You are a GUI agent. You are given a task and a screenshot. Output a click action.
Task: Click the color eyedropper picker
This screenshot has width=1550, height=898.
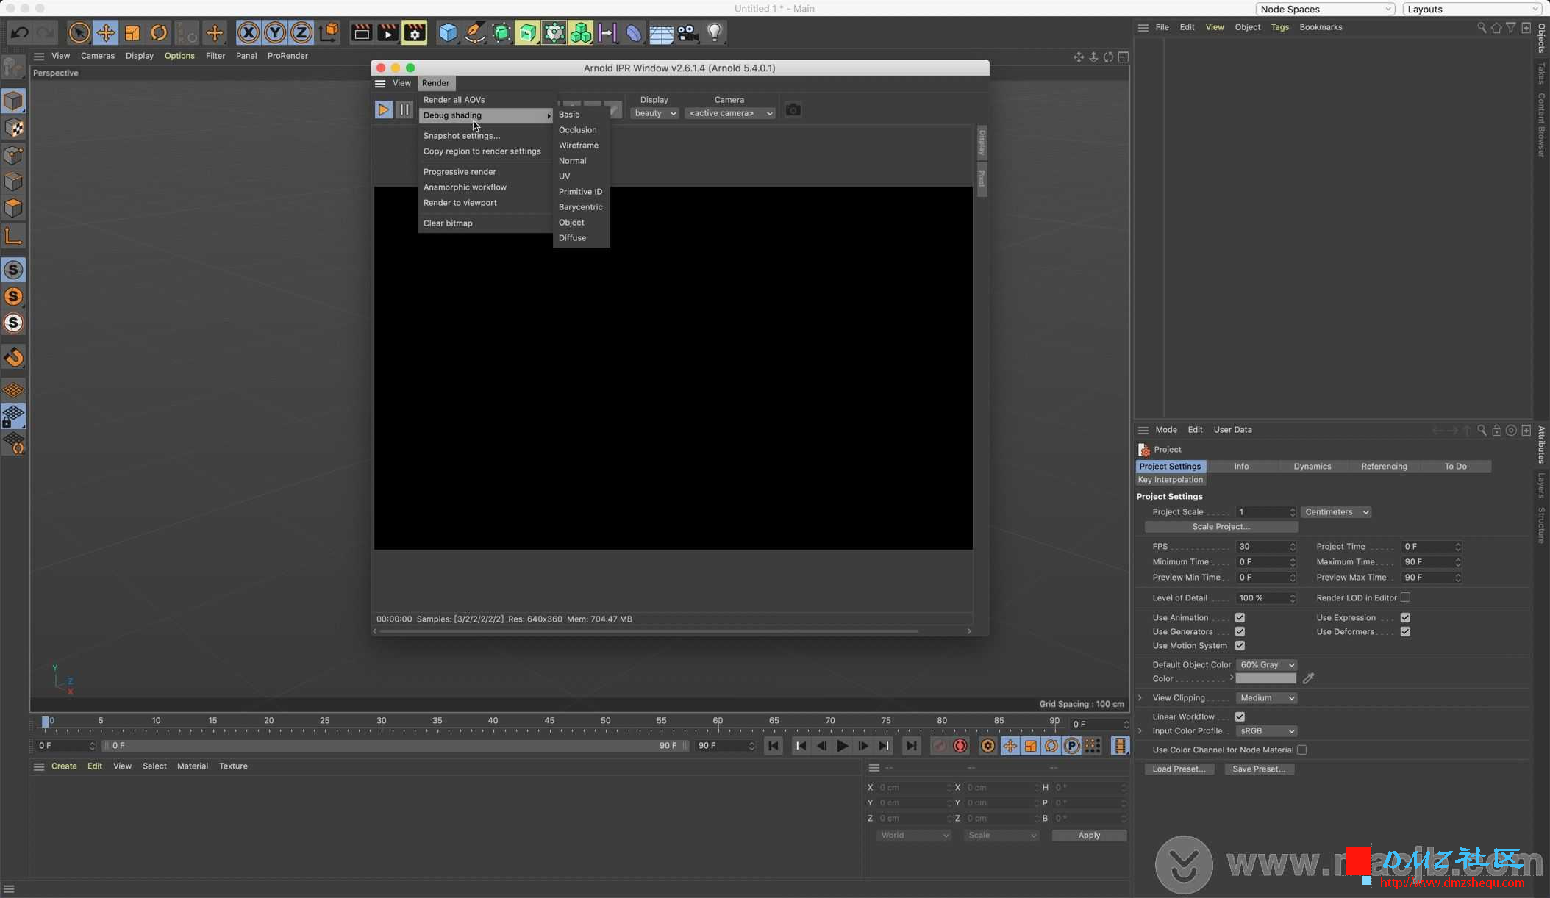point(1309,678)
